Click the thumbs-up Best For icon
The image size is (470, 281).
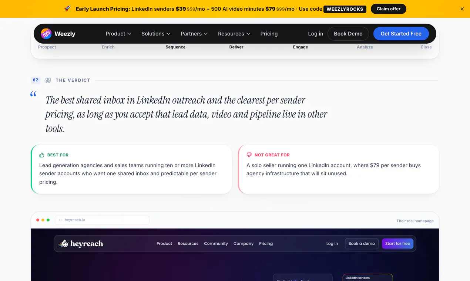pyautogui.click(x=42, y=155)
